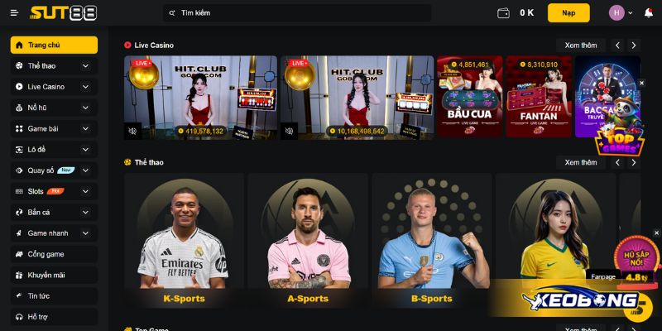Advance Thể thao carousel with next arrow

pyautogui.click(x=633, y=162)
